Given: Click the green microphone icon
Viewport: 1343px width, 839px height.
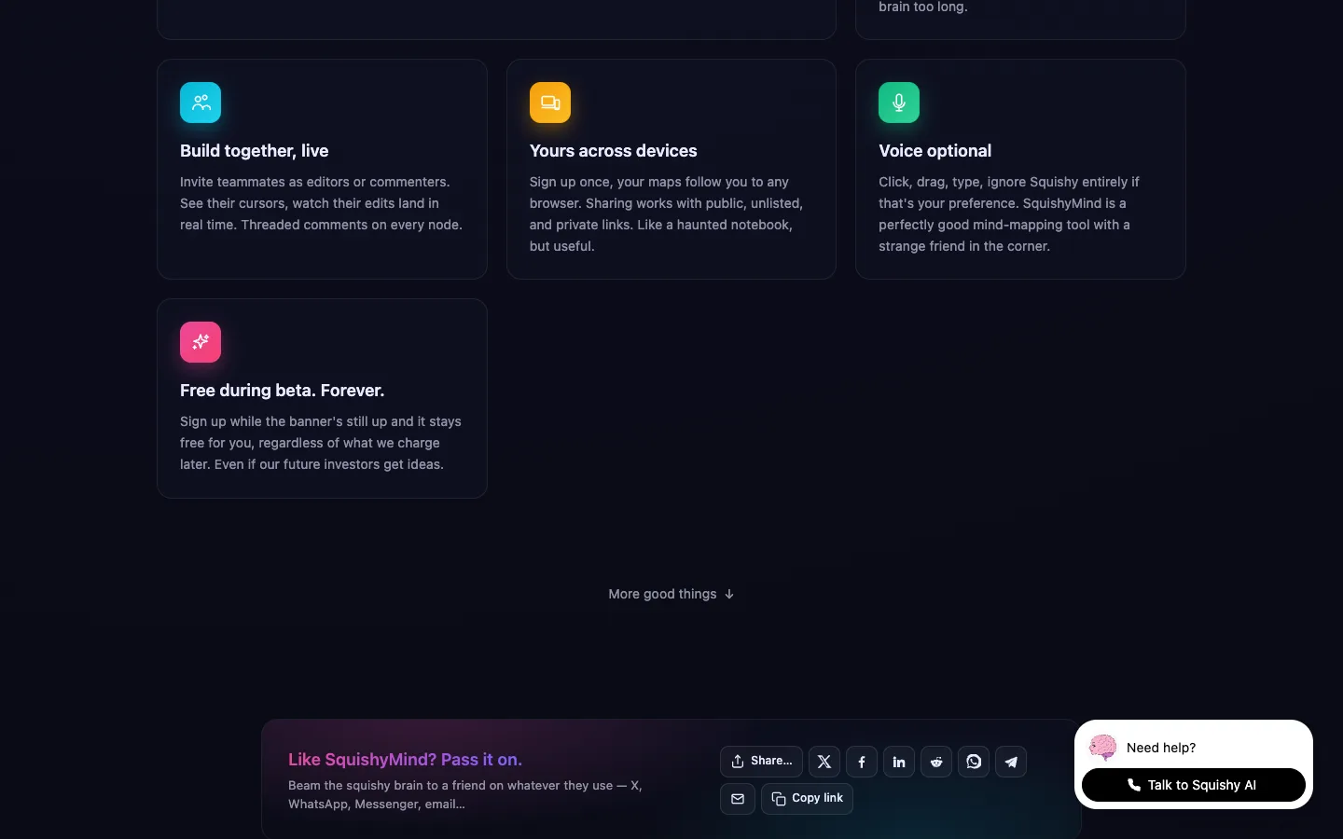Looking at the screenshot, I should click(x=899, y=103).
